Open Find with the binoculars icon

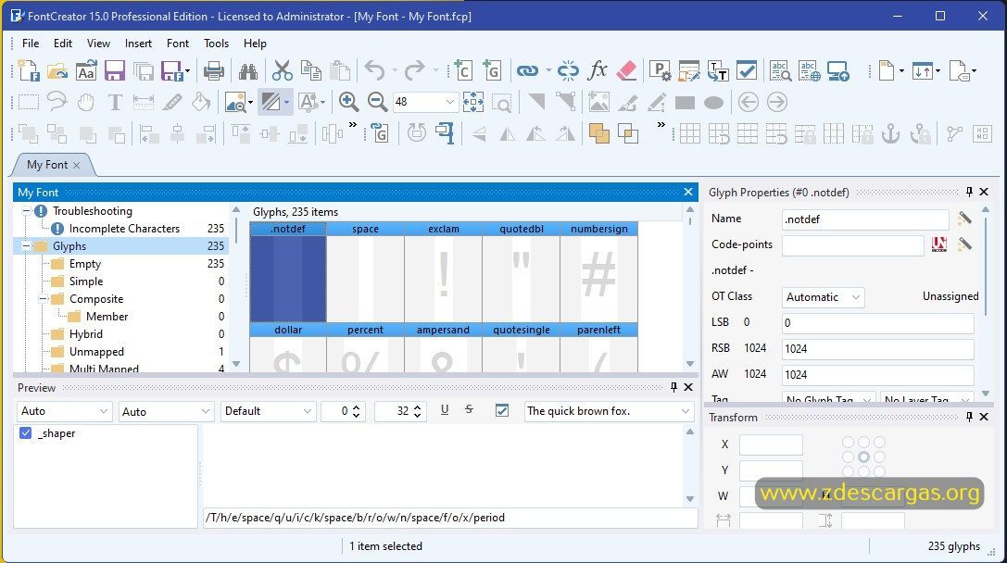click(x=247, y=70)
